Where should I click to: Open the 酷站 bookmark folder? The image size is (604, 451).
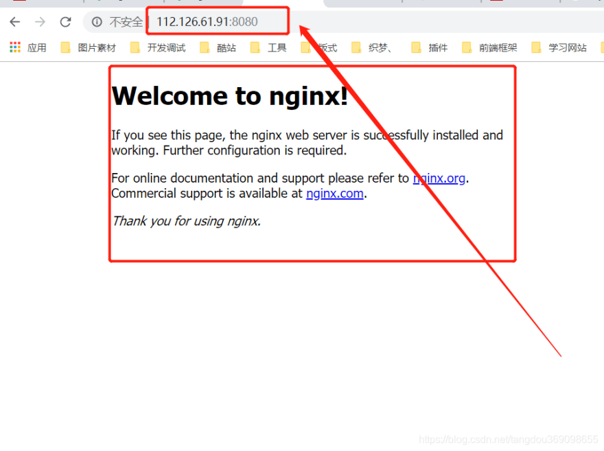point(218,48)
